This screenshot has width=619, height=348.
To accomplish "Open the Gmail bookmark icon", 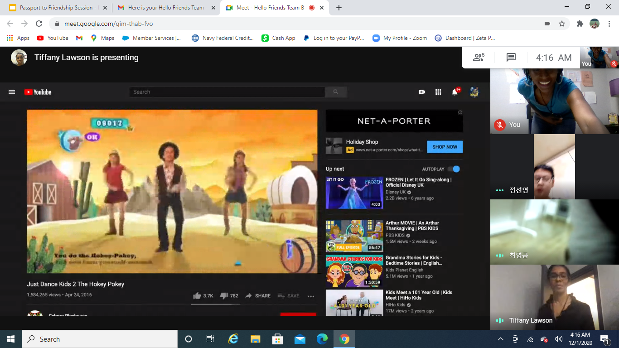I will tap(79, 38).
